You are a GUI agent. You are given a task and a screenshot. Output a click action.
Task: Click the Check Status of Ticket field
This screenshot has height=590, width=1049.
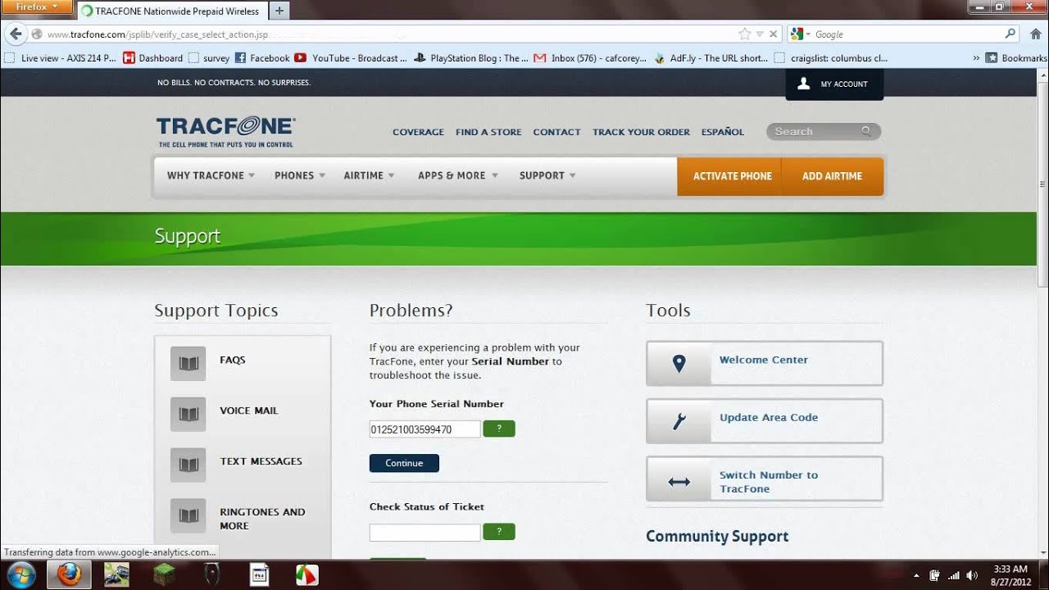[425, 532]
